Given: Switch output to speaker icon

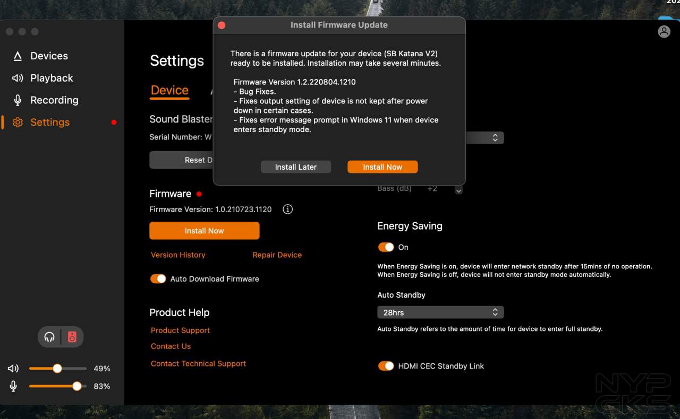Looking at the screenshot, I should point(72,337).
